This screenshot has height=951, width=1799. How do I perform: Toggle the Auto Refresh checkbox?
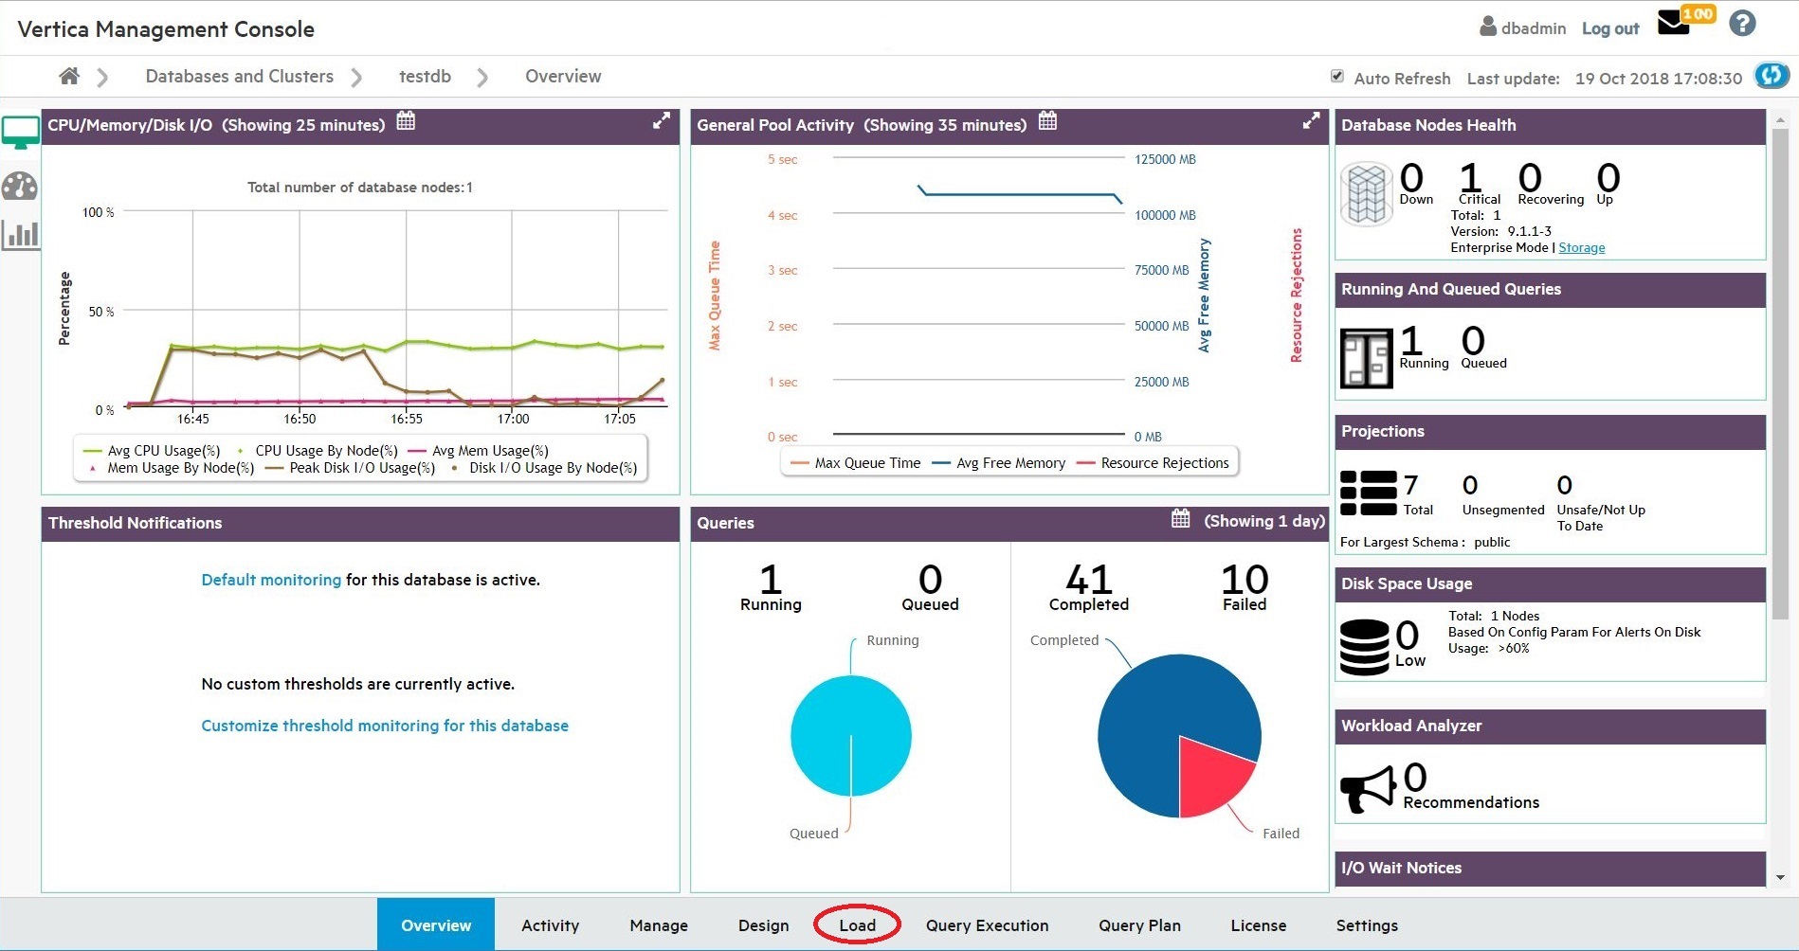[x=1337, y=77]
